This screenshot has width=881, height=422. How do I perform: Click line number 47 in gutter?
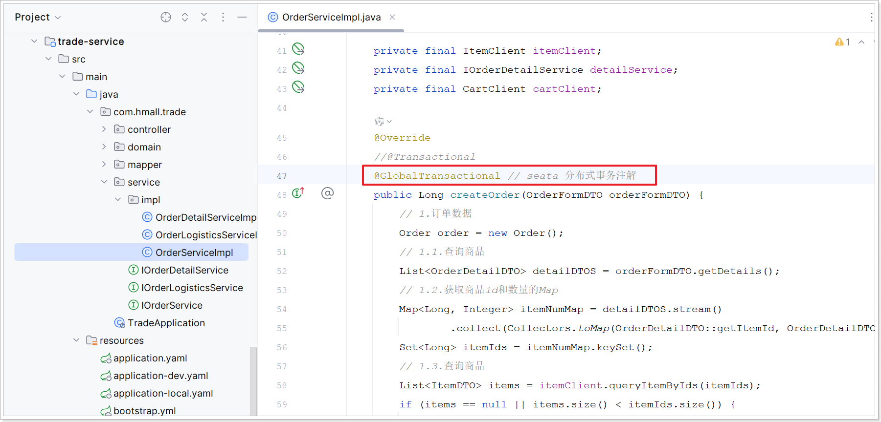pos(282,176)
